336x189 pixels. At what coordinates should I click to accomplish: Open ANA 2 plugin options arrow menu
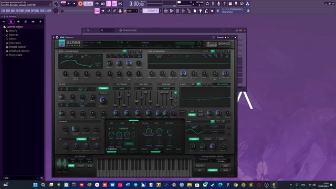[54, 37]
